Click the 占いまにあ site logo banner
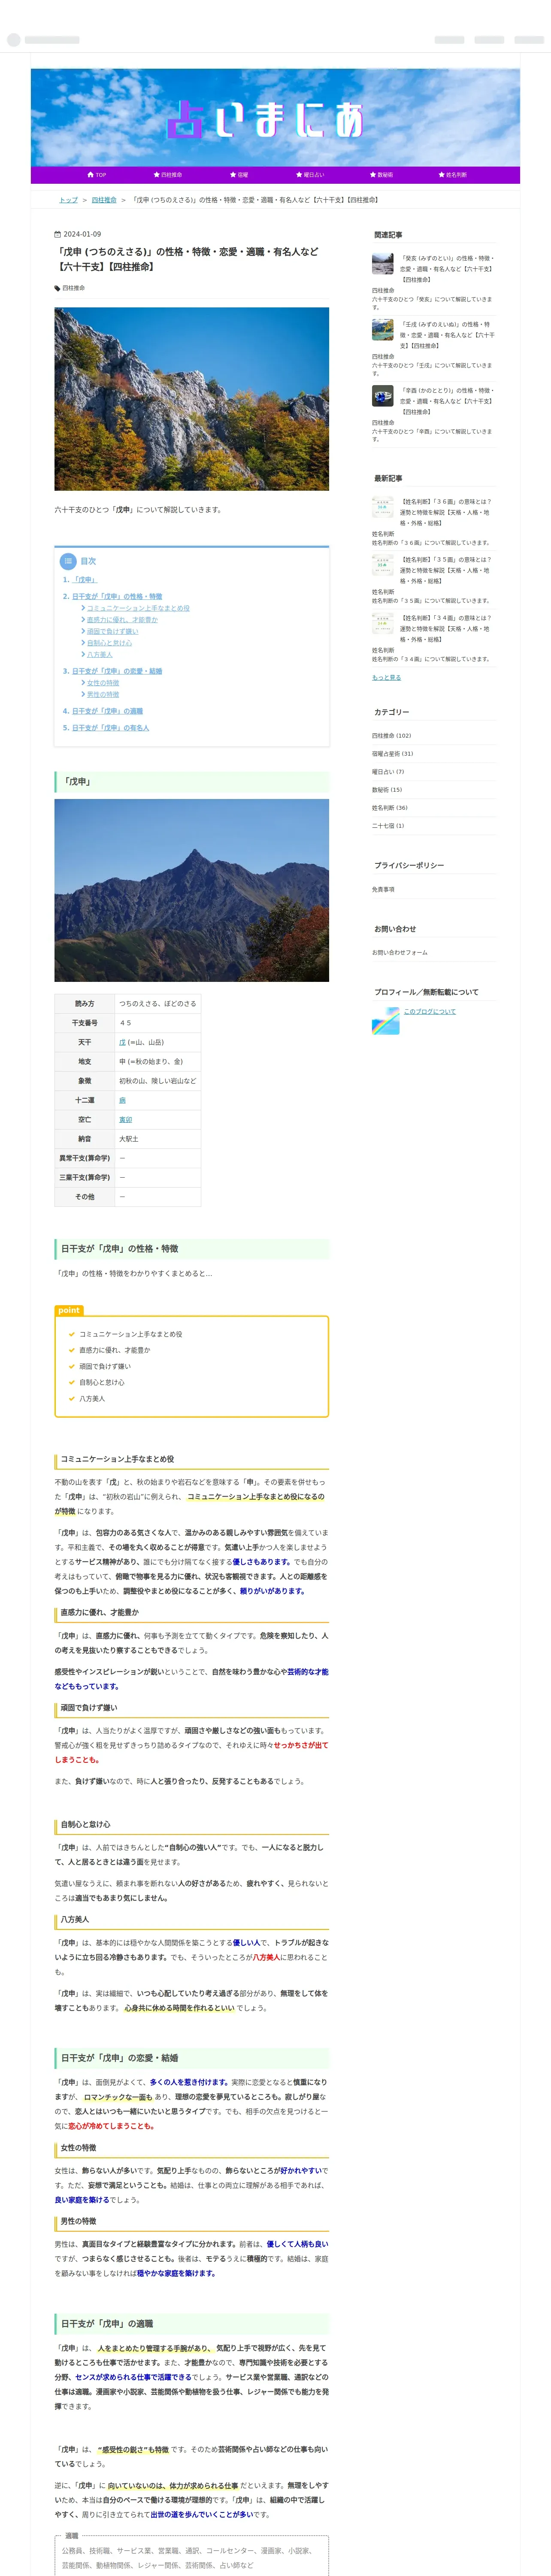This screenshot has width=551, height=2576. pyautogui.click(x=275, y=118)
